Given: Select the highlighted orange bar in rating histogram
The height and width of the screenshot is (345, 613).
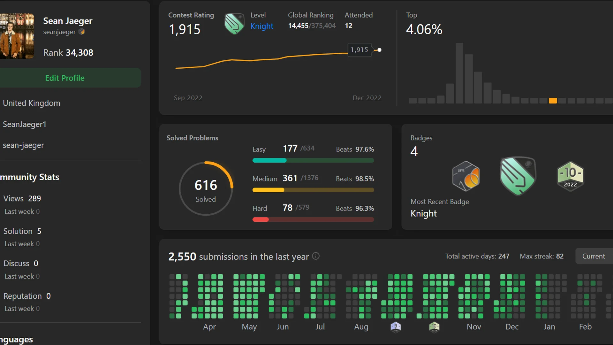Looking at the screenshot, I should pyautogui.click(x=553, y=101).
